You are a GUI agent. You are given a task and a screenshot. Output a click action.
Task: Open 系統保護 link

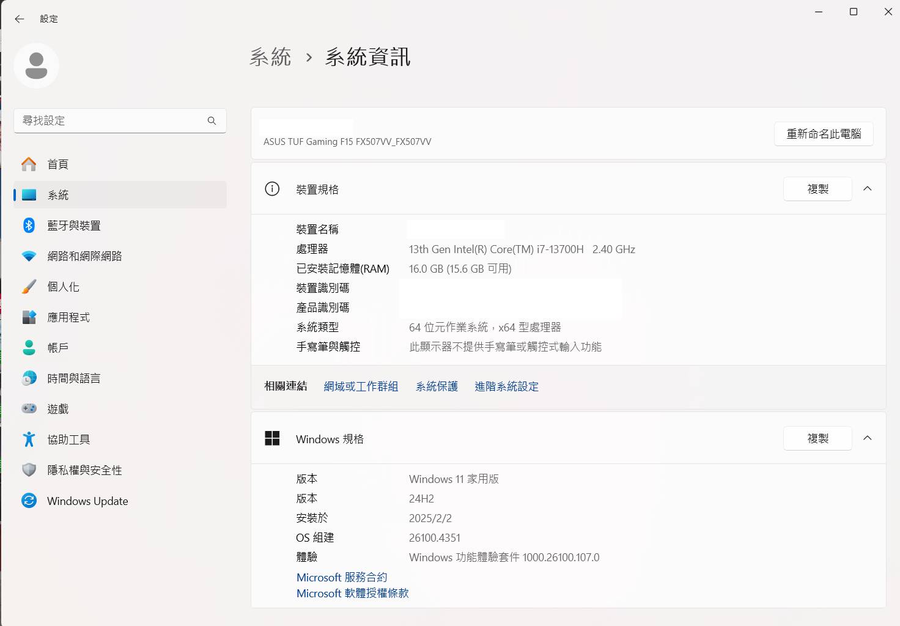pos(437,386)
